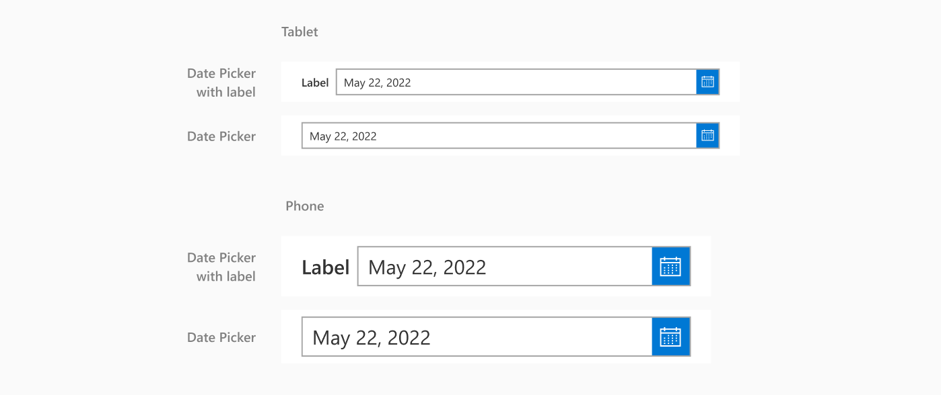Click "Date Picker with label" caption under Phone
This screenshot has height=395, width=941.
point(222,267)
